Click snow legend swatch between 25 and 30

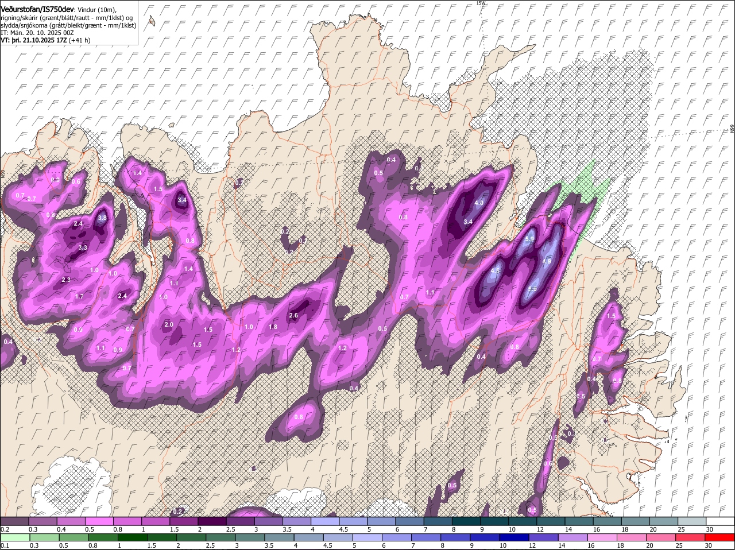(692, 521)
